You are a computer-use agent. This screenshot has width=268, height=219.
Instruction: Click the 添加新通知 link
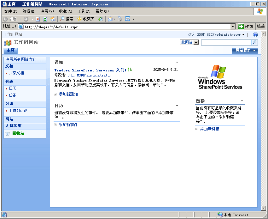[68, 94]
